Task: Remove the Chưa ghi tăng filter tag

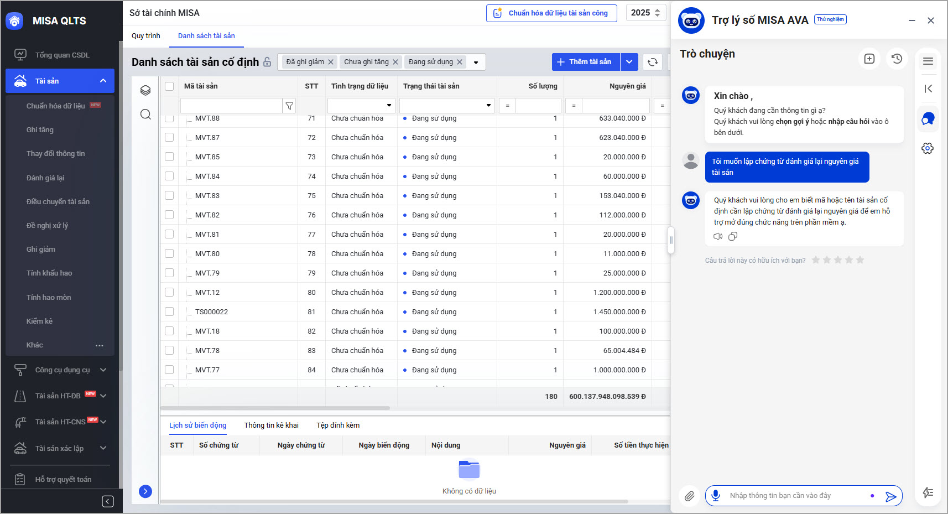Action: click(395, 62)
